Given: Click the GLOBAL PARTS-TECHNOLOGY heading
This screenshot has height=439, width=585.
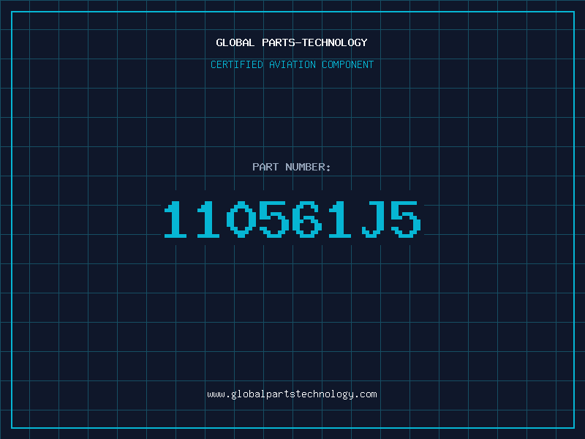Looking at the screenshot, I should [292, 42].
